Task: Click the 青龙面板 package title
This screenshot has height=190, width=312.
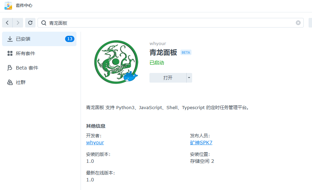Action: point(163,53)
